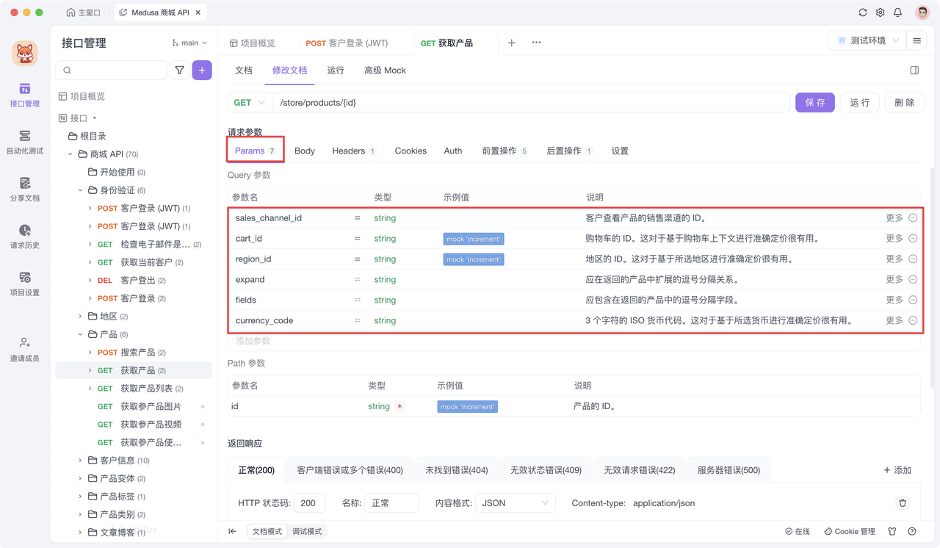This screenshot has height=548, width=940.
Task: Collapse the 商城 API folder
Action: click(x=71, y=154)
